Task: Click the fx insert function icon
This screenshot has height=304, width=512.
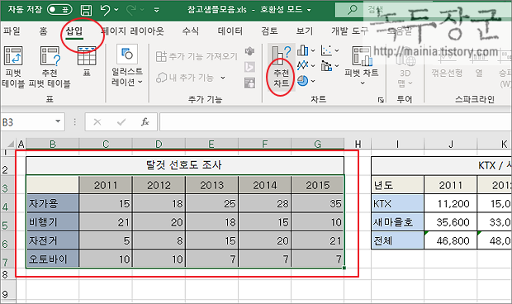Action: click(145, 122)
